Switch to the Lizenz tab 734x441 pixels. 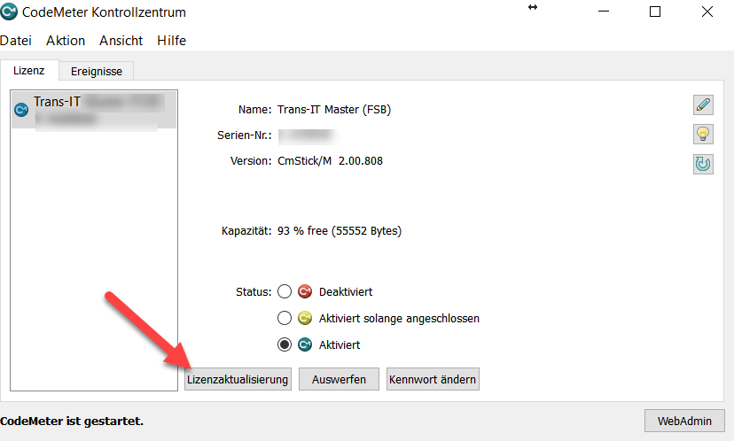pyautogui.click(x=29, y=71)
